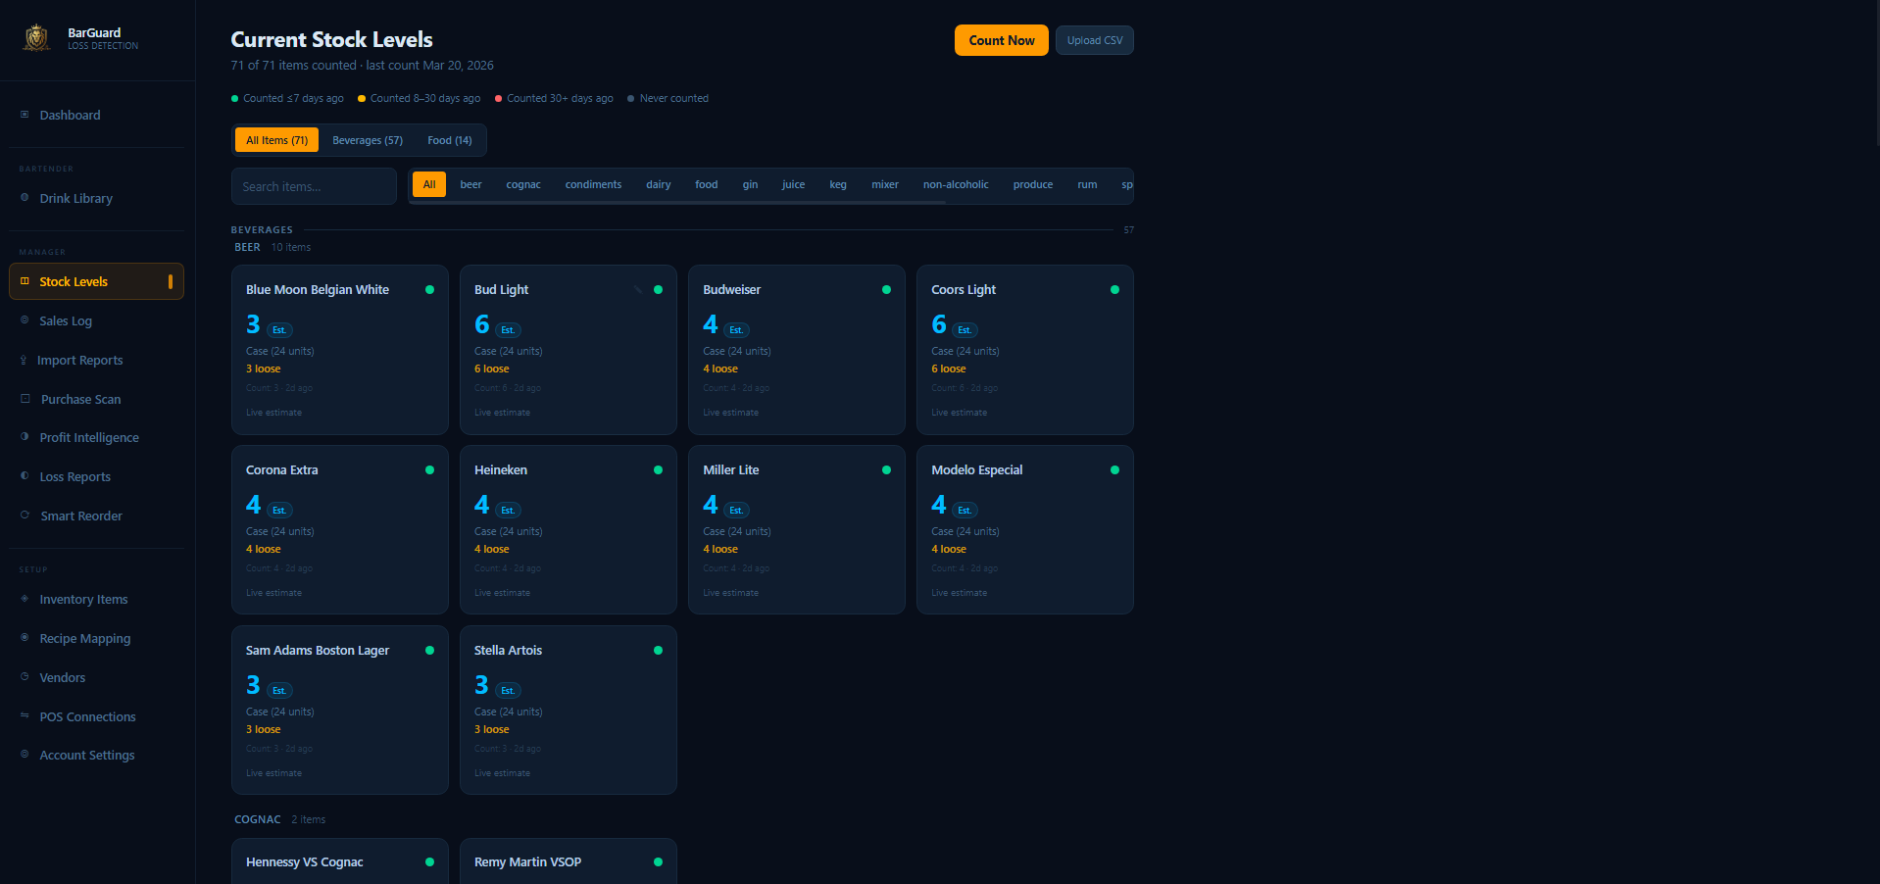Click the Sales Log icon

[25, 320]
